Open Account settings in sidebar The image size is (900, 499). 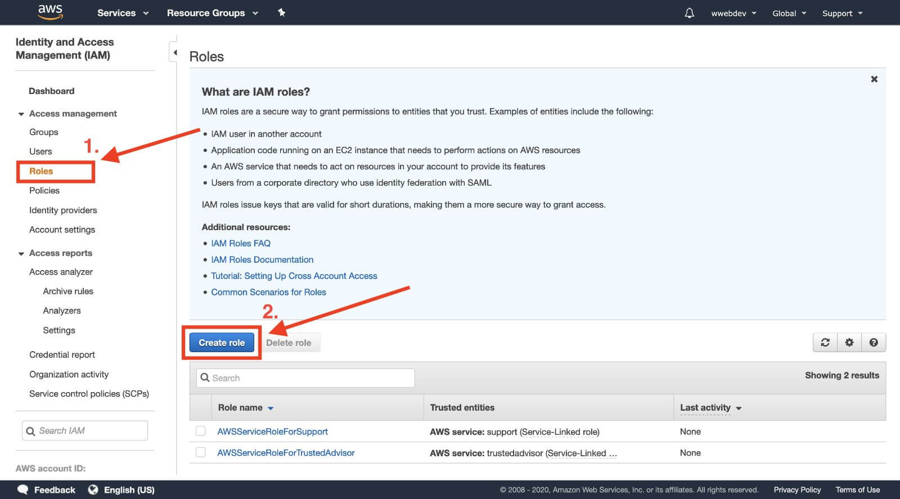click(x=62, y=230)
